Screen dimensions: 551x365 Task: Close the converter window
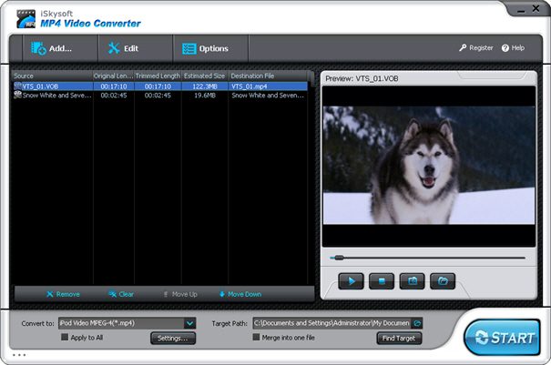[x=536, y=9]
